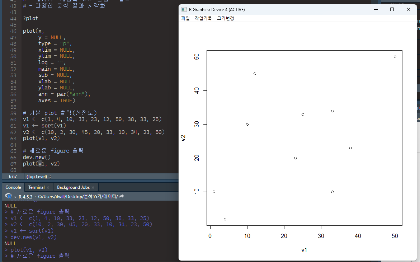The height and width of the screenshot is (262, 420).
Task: Click the main = NULL line in editor
Action: pyautogui.click(x=57, y=69)
